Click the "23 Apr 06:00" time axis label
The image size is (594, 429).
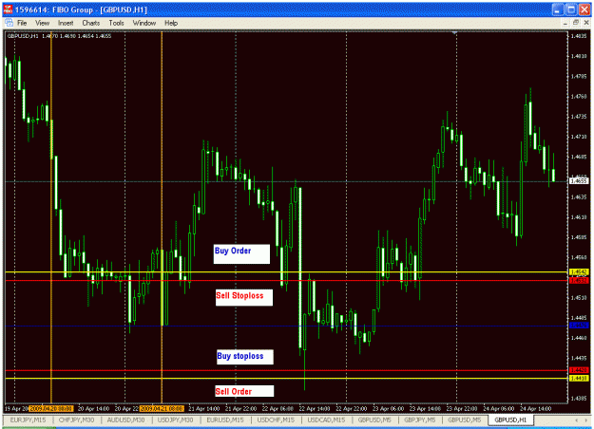pyautogui.click(x=389, y=408)
